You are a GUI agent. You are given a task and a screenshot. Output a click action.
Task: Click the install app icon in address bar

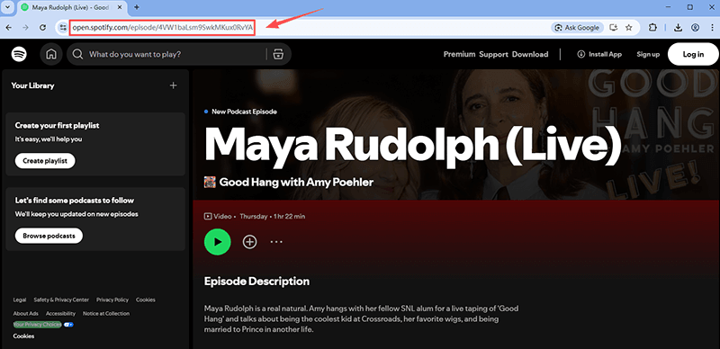(x=613, y=28)
